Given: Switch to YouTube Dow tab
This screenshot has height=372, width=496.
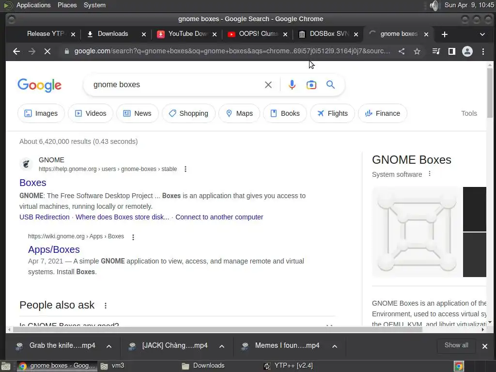Looking at the screenshot, I should tap(187, 34).
